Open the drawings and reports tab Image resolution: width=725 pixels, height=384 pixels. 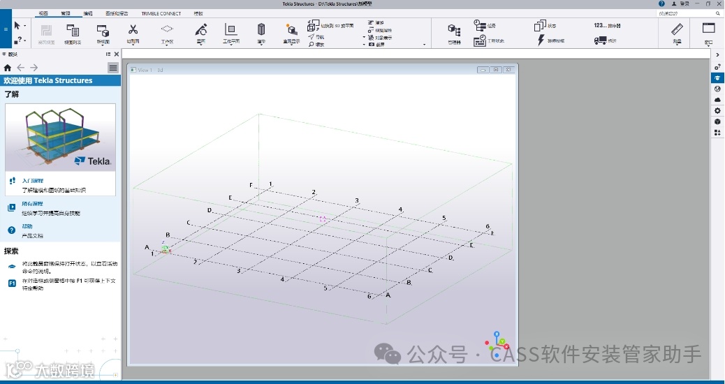click(x=117, y=13)
